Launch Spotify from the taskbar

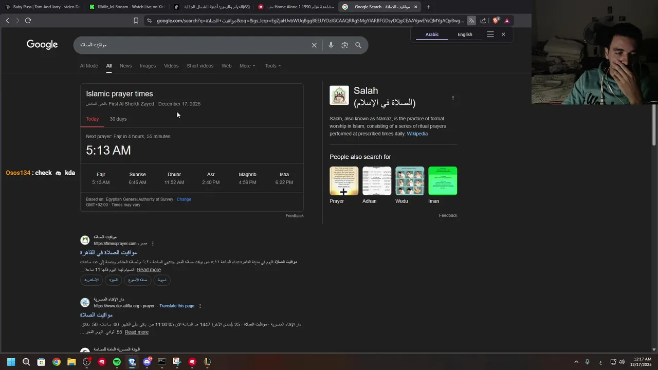tap(117, 362)
